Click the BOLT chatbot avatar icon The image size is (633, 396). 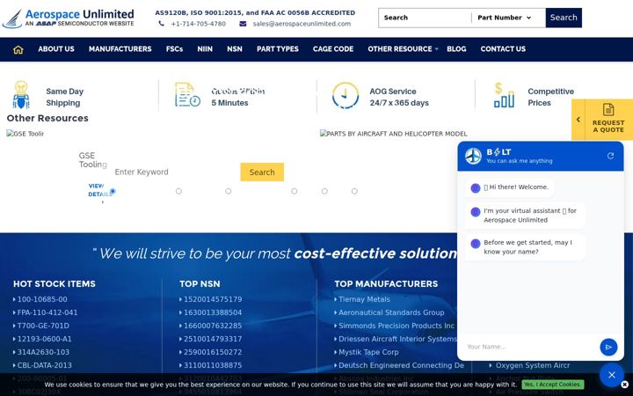tap(473, 156)
